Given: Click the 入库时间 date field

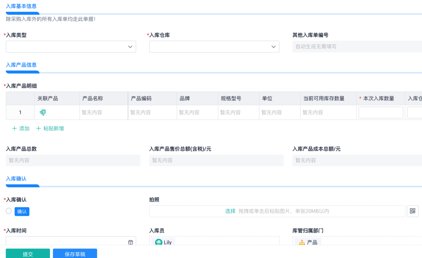Looking at the screenshot, I should 67,242.
